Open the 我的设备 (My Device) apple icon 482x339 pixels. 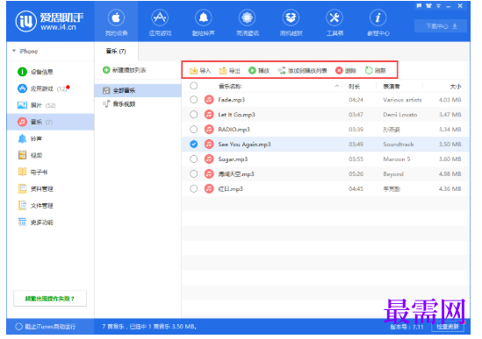coord(116,18)
